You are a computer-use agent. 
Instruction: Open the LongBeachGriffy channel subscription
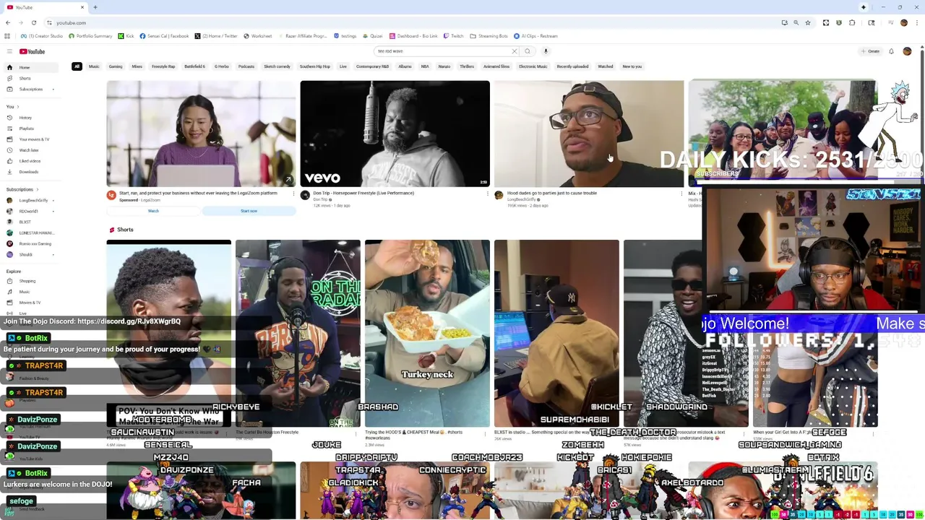[32, 200]
